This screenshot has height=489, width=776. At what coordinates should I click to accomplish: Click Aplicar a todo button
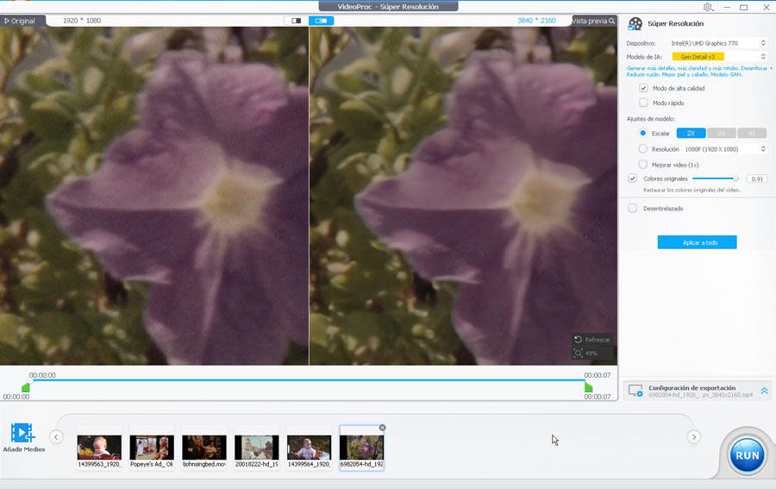697,242
